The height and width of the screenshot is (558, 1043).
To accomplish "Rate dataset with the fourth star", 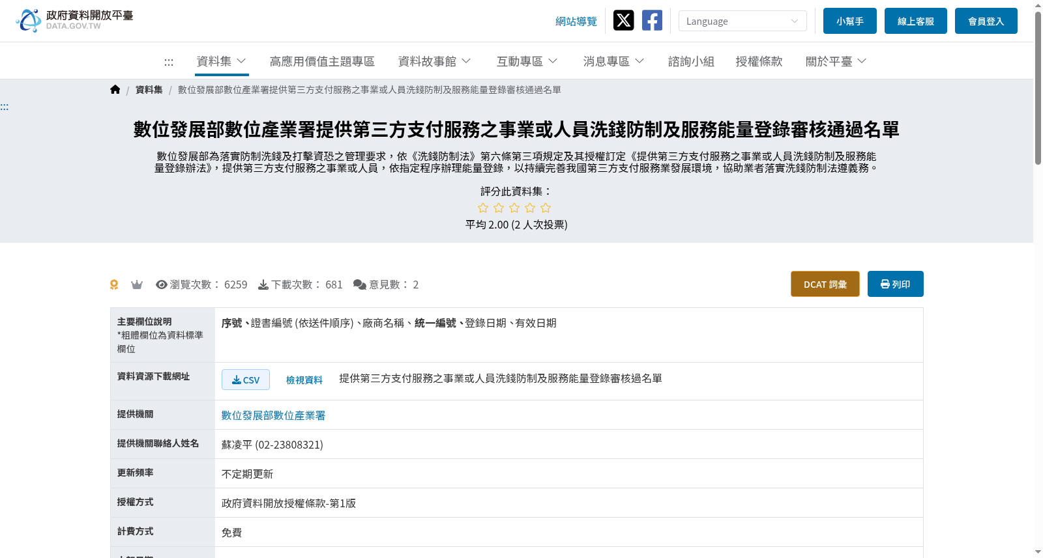I will (530, 208).
